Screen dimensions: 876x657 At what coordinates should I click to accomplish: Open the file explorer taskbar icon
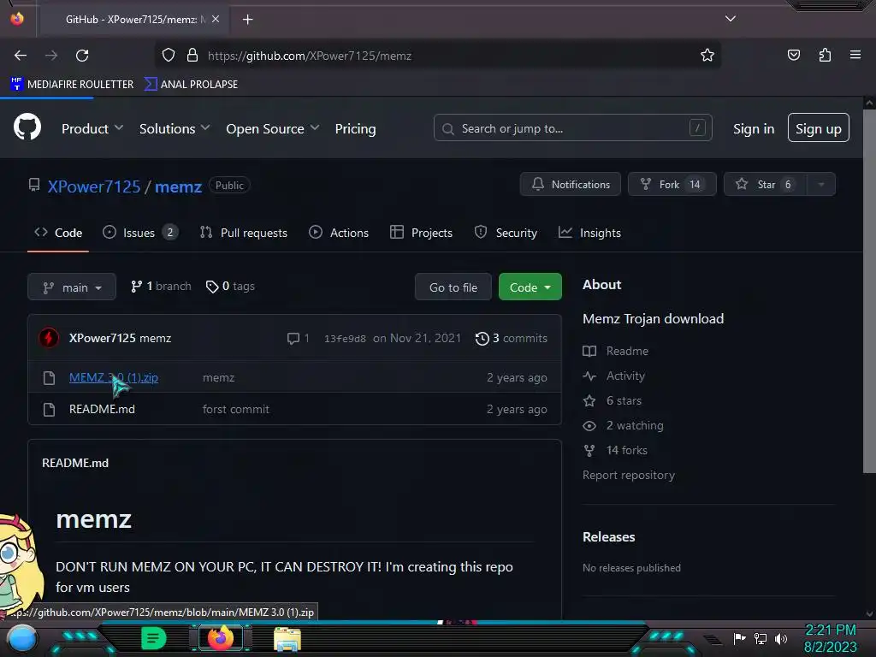pos(287,639)
